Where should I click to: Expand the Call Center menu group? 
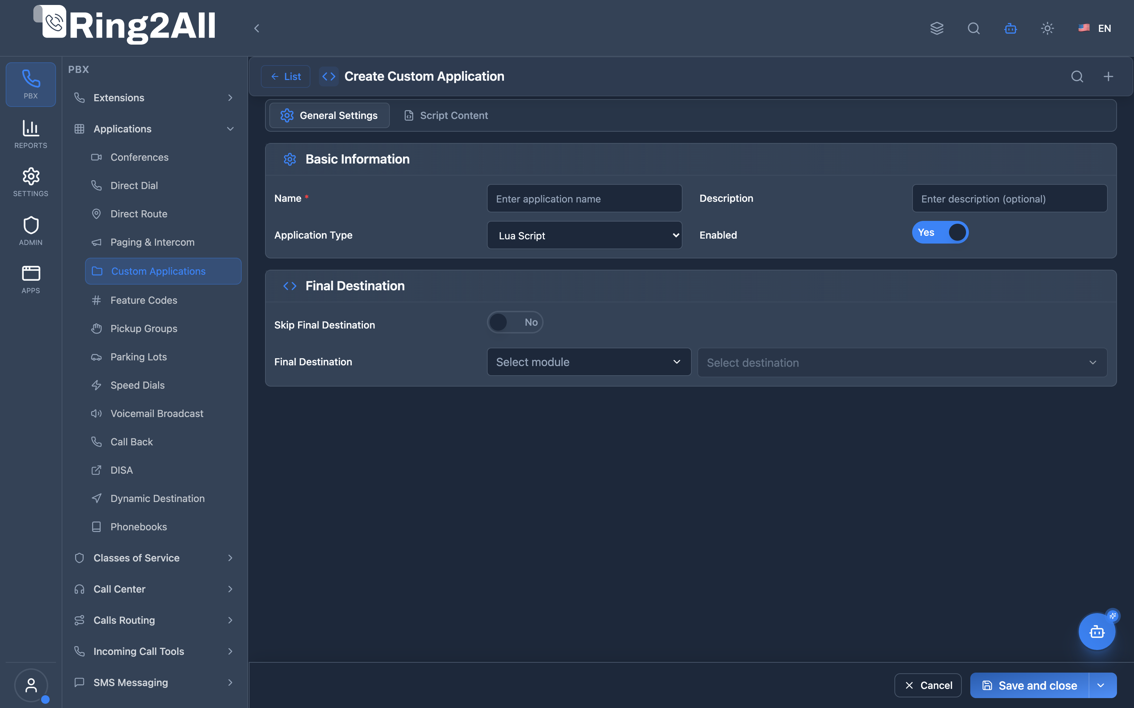pyautogui.click(x=154, y=589)
